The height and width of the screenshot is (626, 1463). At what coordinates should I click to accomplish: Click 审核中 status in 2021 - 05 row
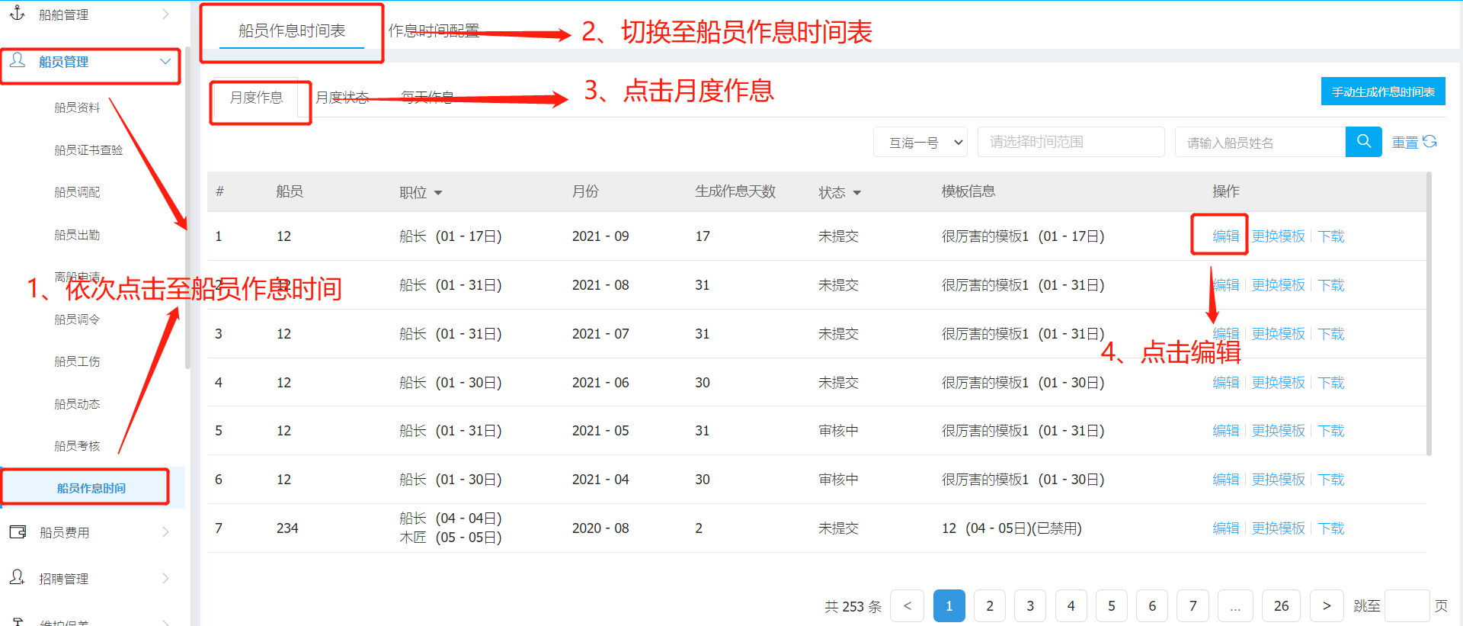838,431
